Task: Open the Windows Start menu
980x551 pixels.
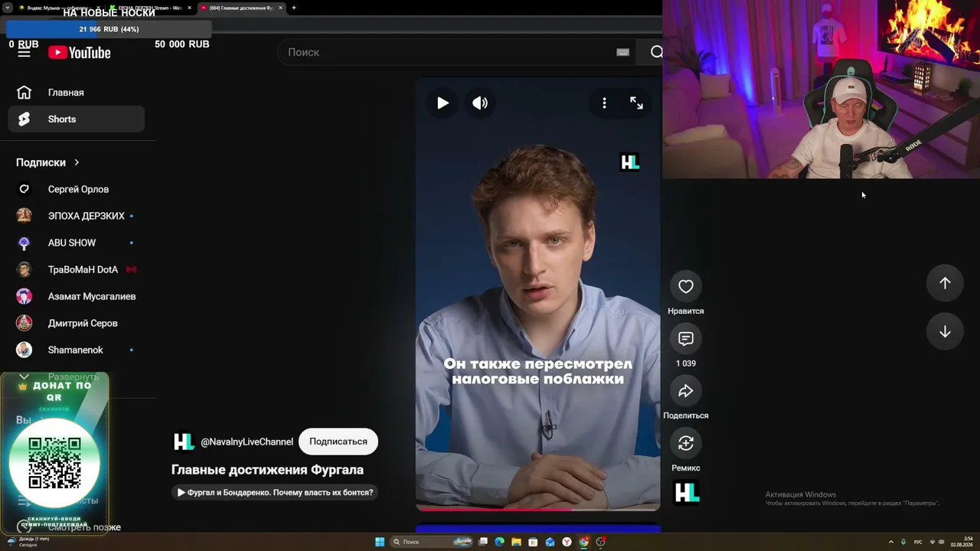Action: [380, 542]
